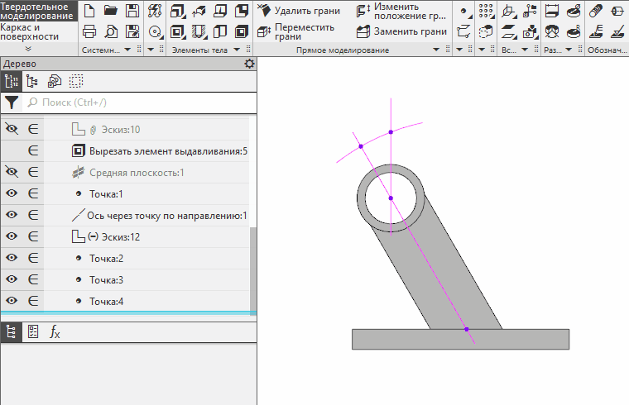This screenshot has width=629, height=405.
Task: Click the Заменить грани button
Action: pyautogui.click(x=401, y=32)
